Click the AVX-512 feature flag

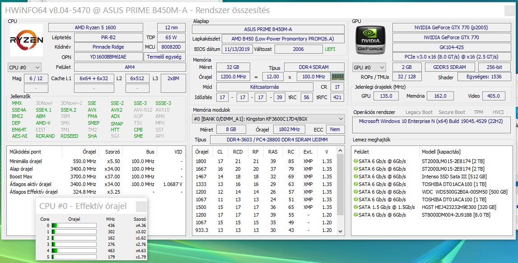(x=143, y=110)
